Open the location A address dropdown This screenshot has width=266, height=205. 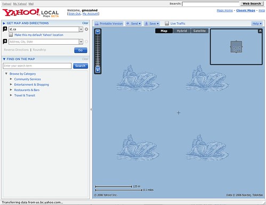tap(81, 29)
